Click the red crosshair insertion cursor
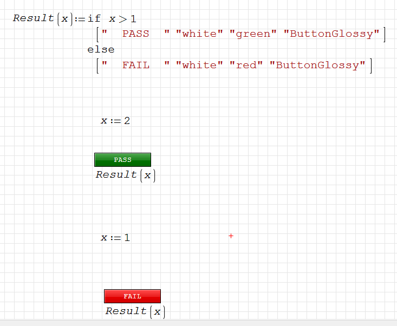Screen dimensions: 397x326 pyautogui.click(x=231, y=236)
